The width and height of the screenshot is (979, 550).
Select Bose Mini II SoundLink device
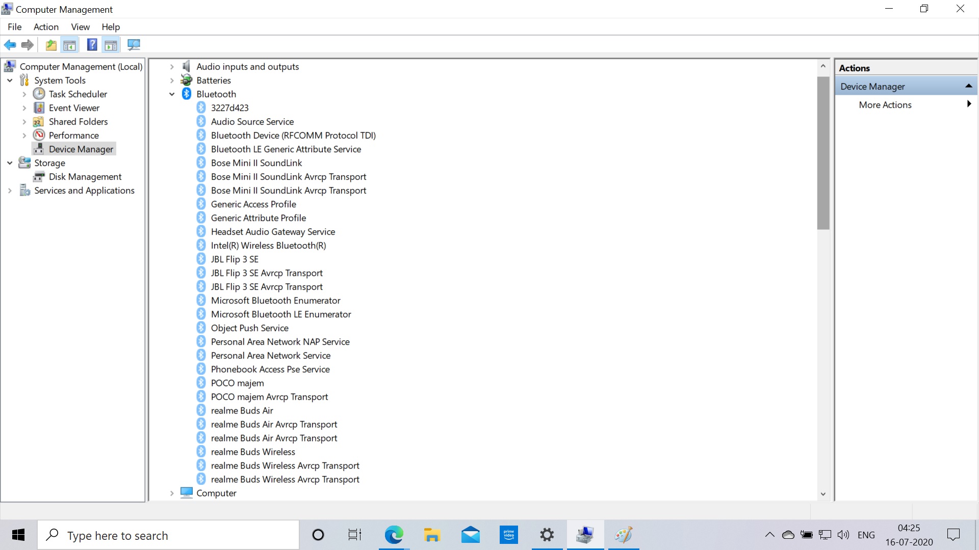(x=256, y=162)
